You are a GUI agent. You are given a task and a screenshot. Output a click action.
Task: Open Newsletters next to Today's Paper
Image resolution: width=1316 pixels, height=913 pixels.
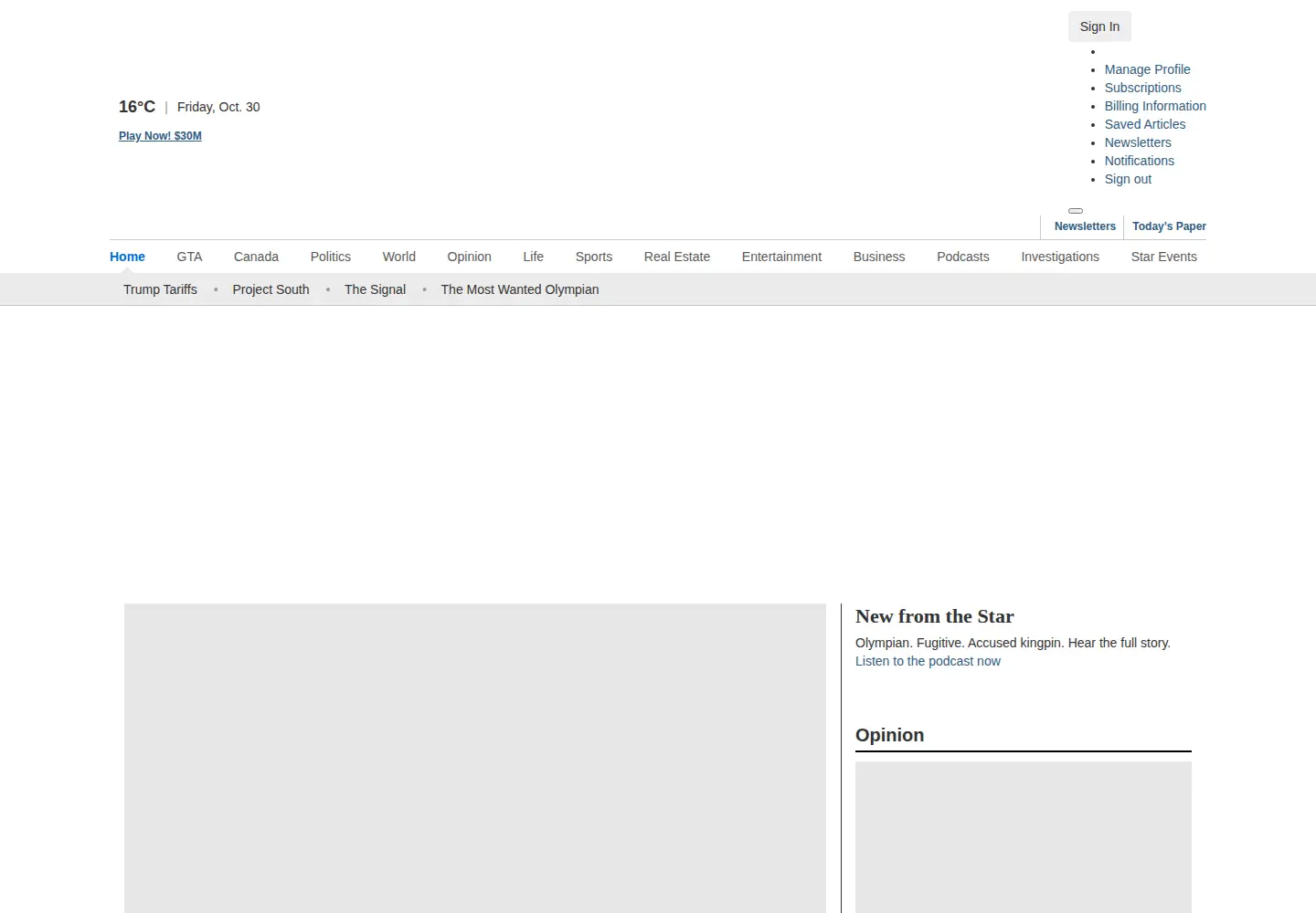tap(1085, 226)
